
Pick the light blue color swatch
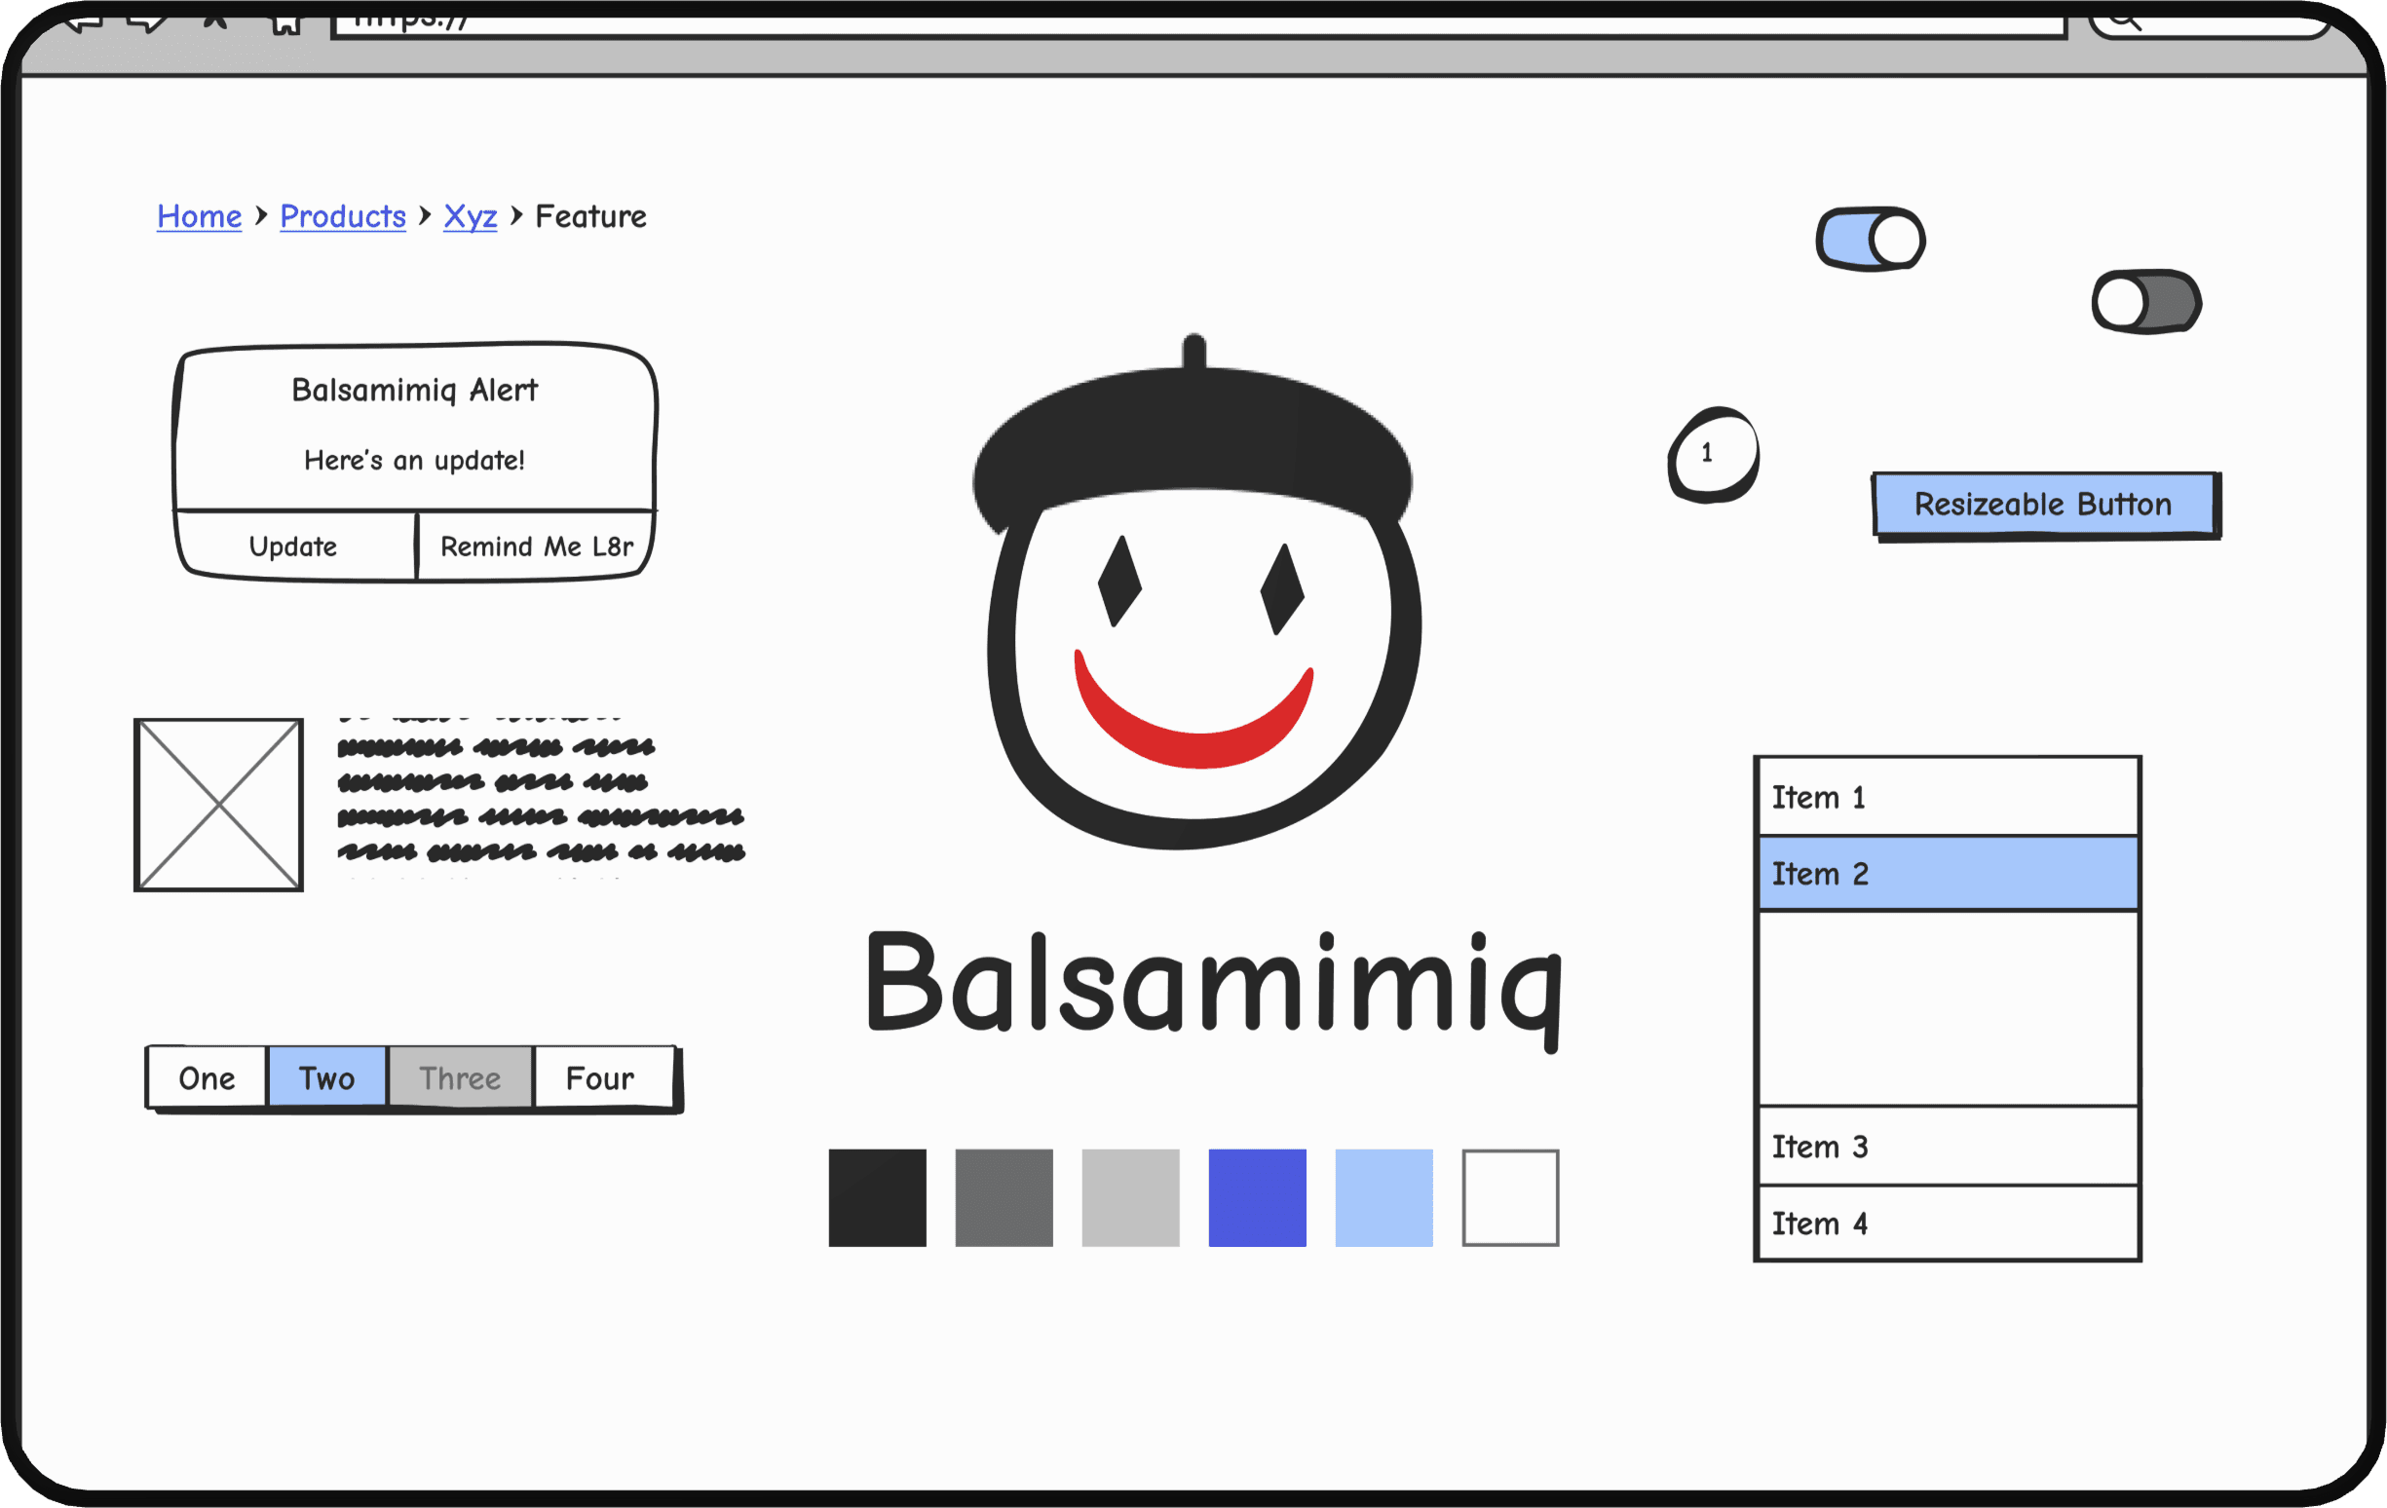[1384, 1197]
